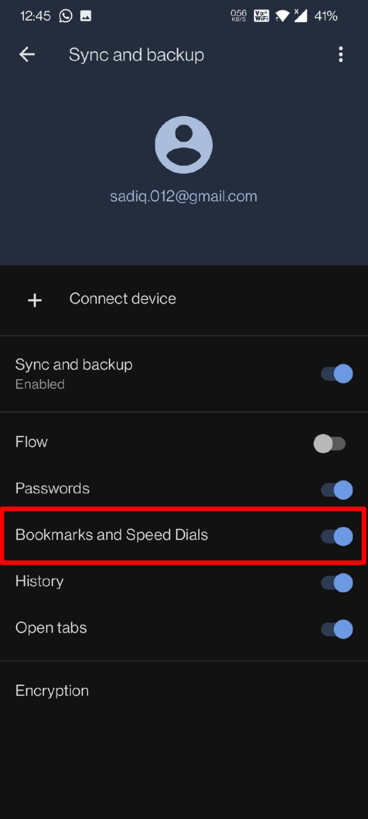368x819 pixels.
Task: Tap the Sync and backup page title
Action: click(x=136, y=55)
